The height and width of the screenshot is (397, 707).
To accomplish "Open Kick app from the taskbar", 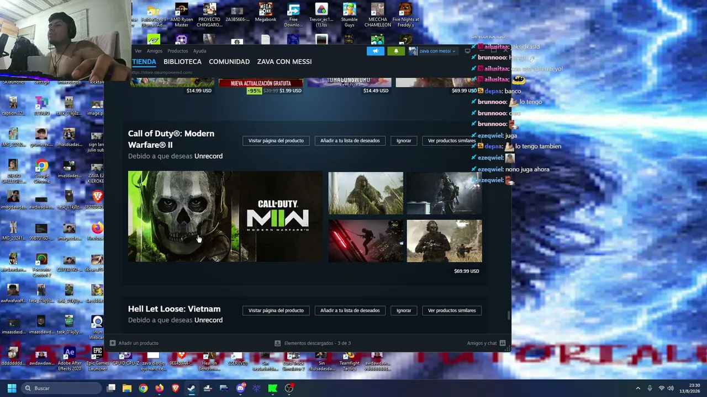I will pyautogui.click(x=272, y=388).
